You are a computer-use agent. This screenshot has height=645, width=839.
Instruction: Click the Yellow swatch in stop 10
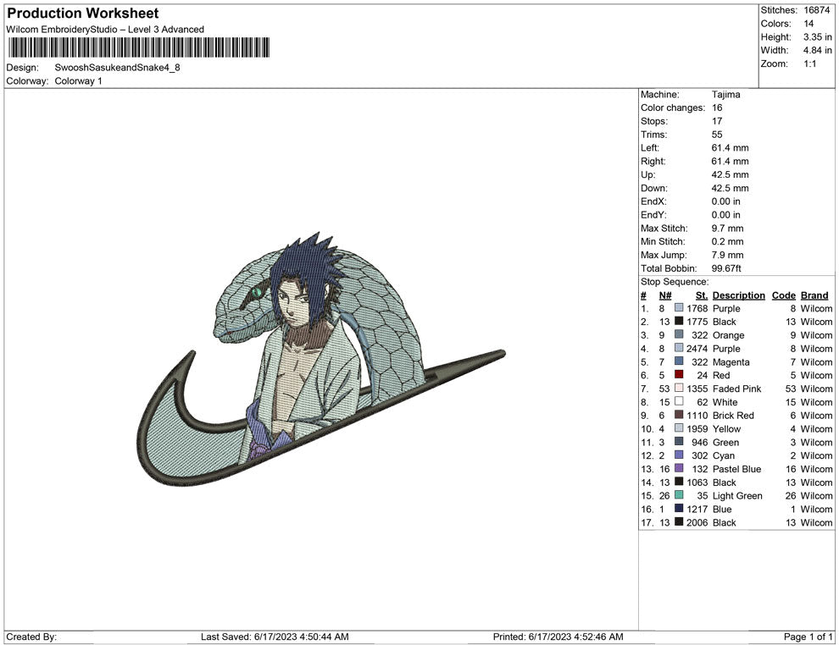pyautogui.click(x=679, y=428)
